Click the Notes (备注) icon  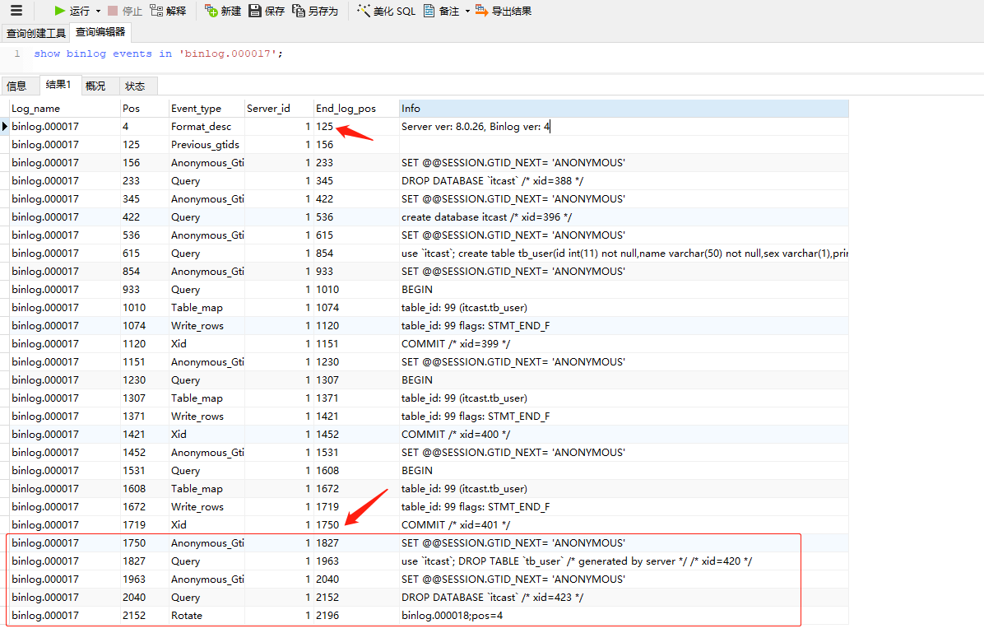[x=429, y=11]
